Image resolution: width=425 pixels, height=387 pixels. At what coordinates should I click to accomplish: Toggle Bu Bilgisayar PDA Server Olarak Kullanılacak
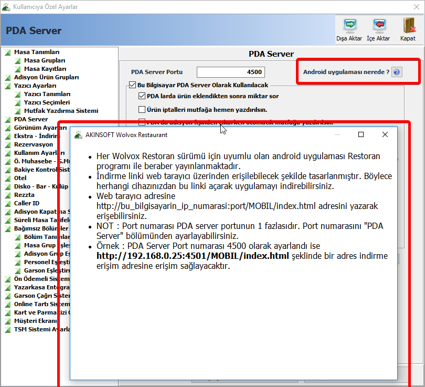click(133, 85)
